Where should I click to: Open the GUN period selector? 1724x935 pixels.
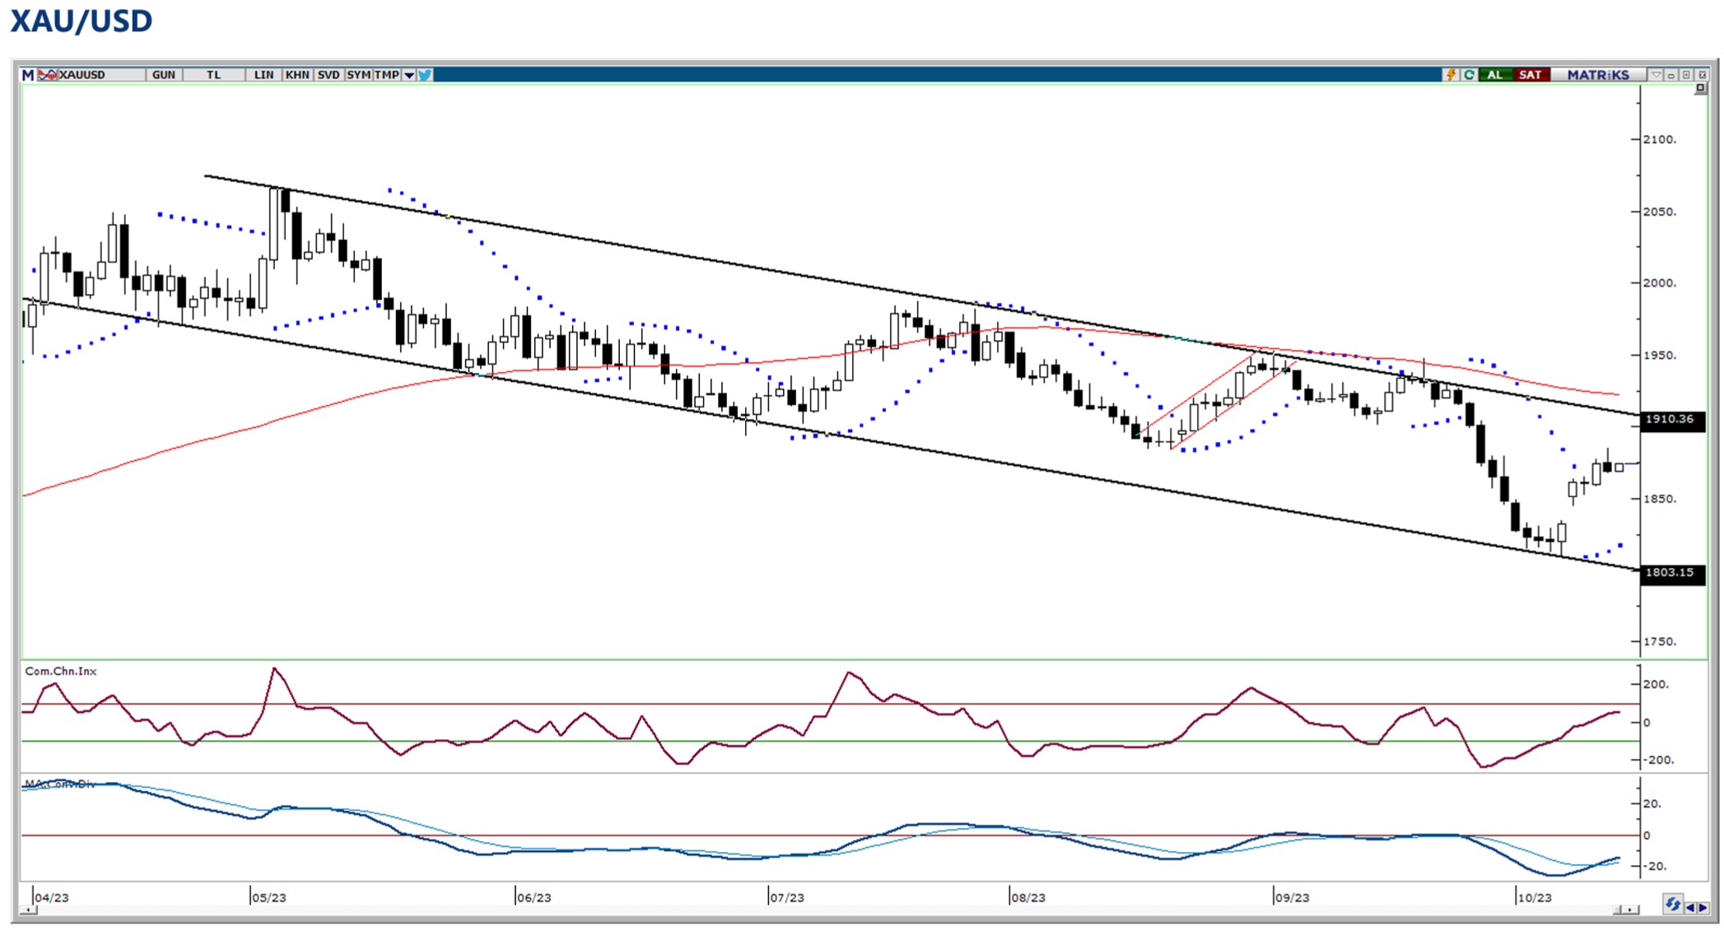tap(163, 75)
